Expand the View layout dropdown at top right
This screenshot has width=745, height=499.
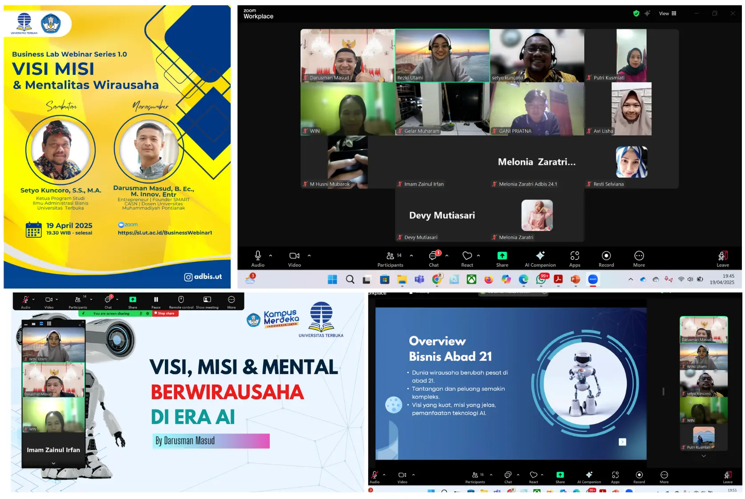point(667,13)
